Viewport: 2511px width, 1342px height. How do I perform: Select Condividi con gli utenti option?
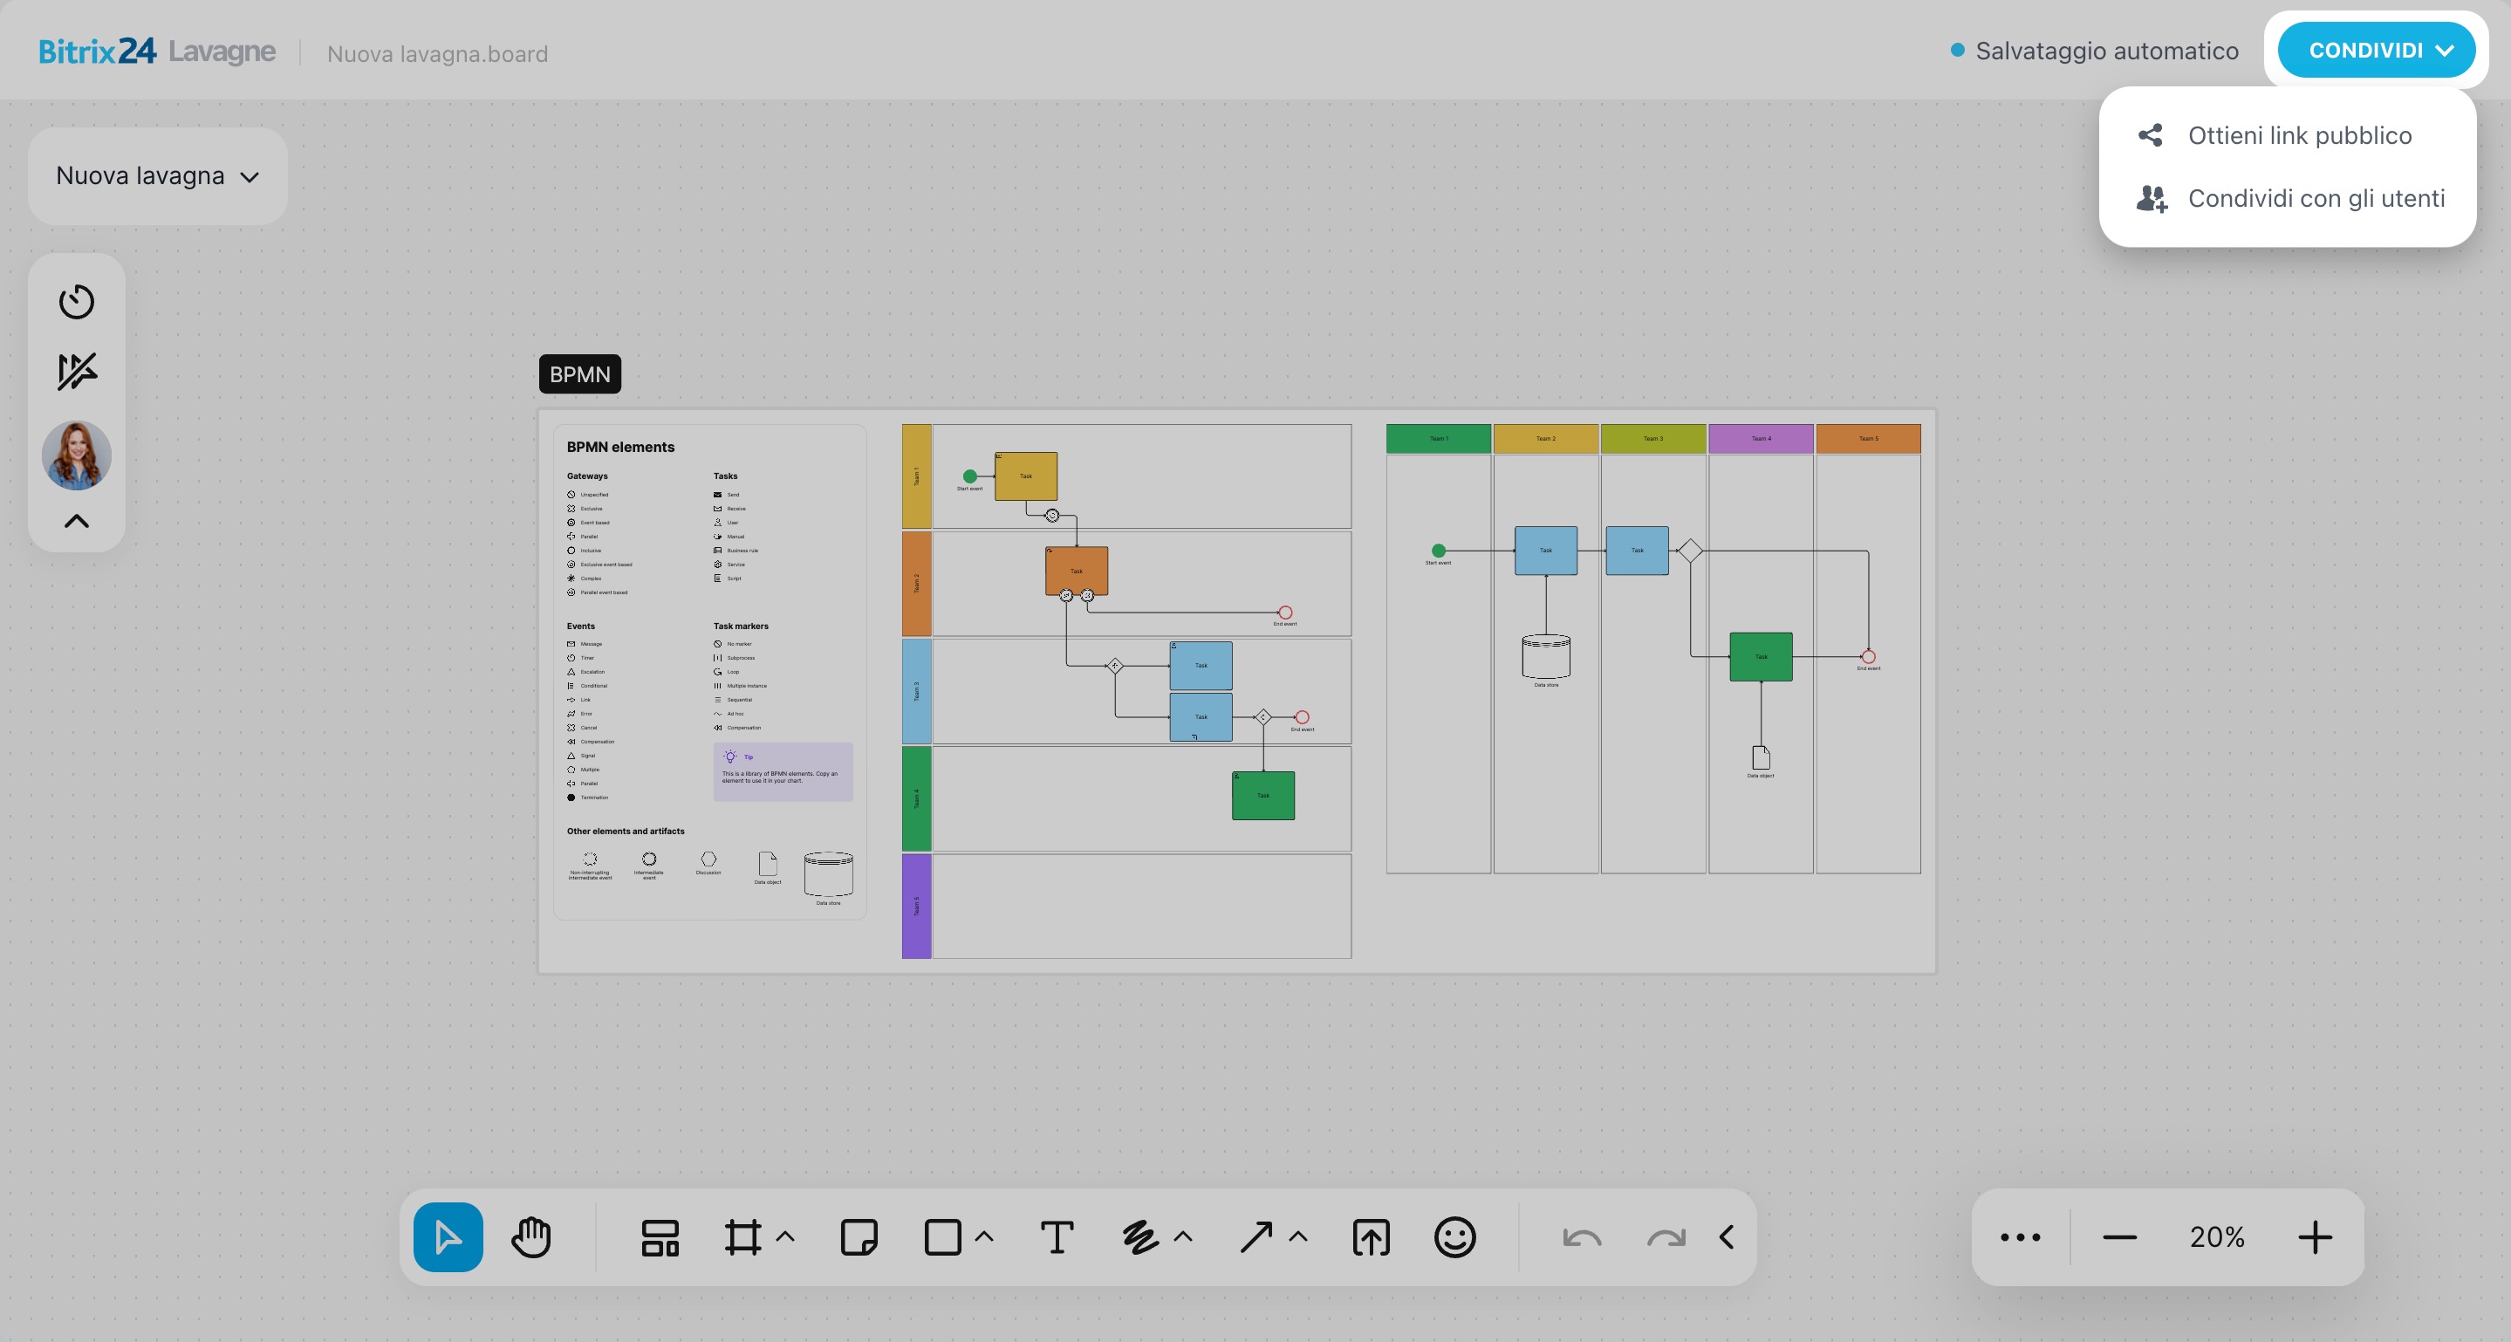[x=2315, y=199]
